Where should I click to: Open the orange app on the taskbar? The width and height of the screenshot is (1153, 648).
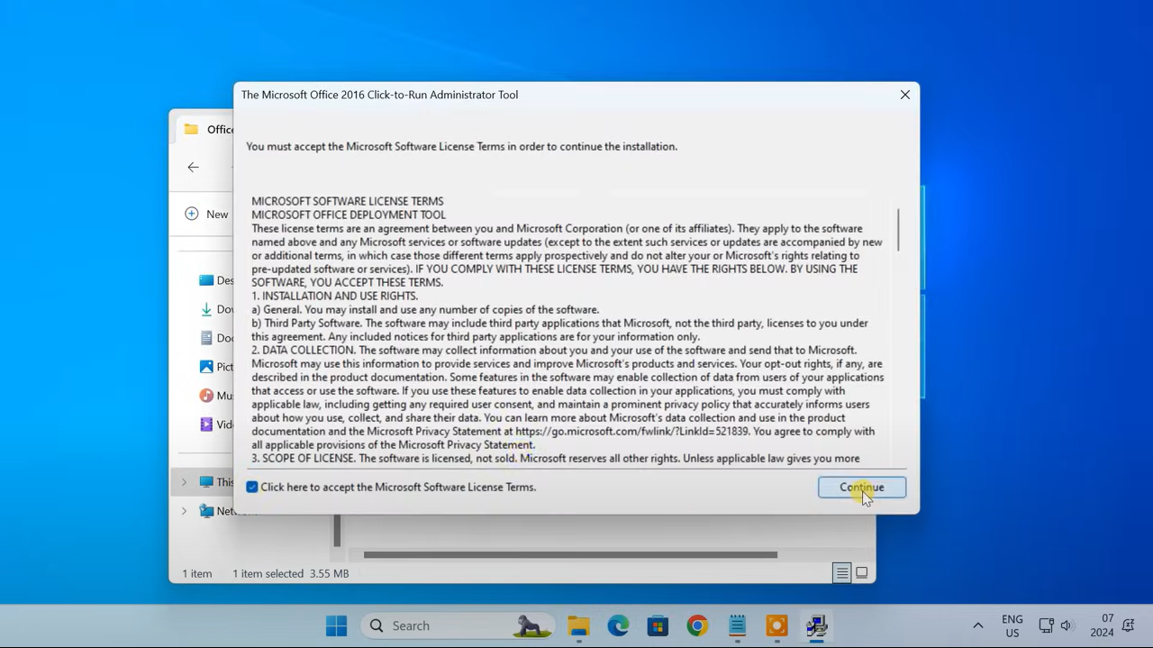click(776, 625)
